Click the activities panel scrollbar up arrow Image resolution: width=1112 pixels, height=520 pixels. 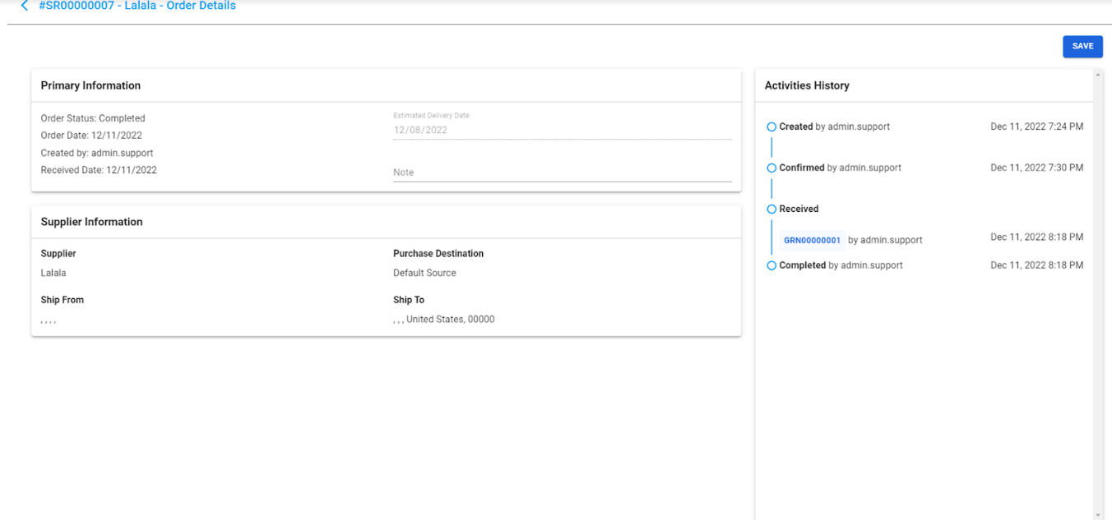pyautogui.click(x=1098, y=74)
